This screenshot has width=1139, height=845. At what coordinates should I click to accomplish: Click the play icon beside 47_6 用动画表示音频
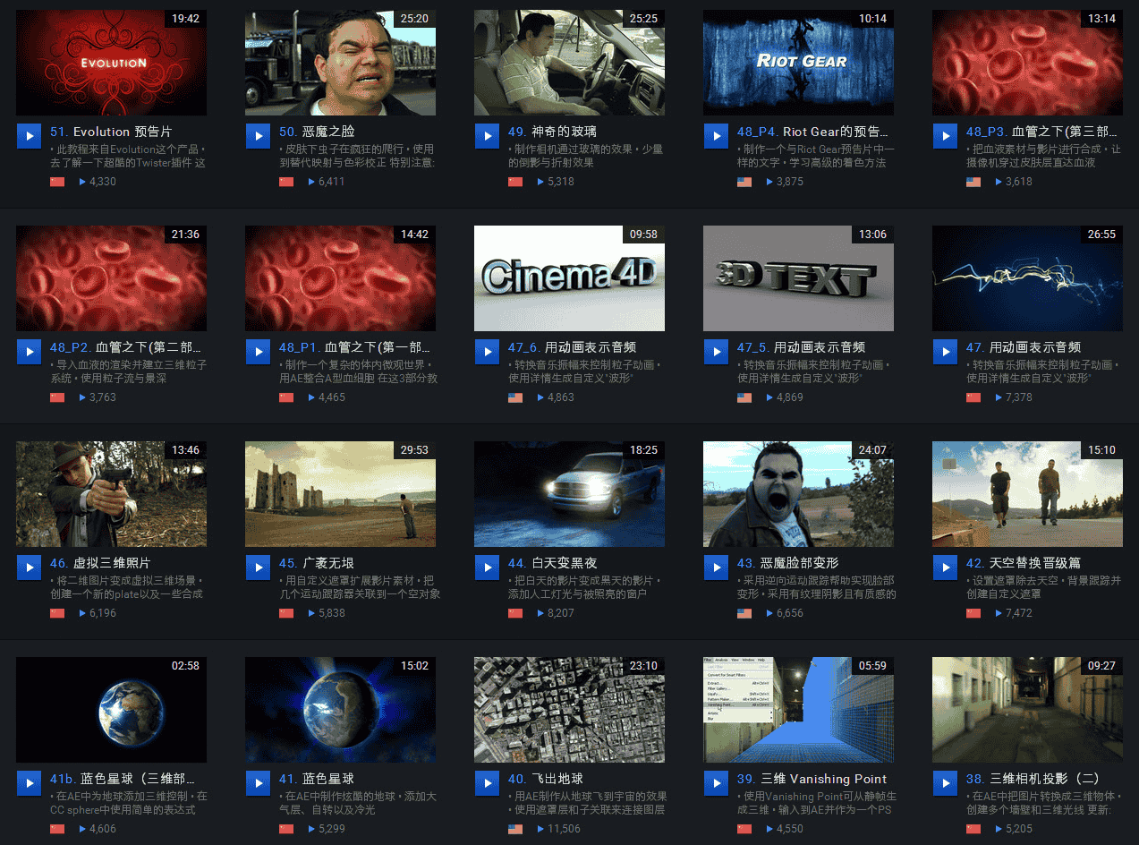pos(488,352)
